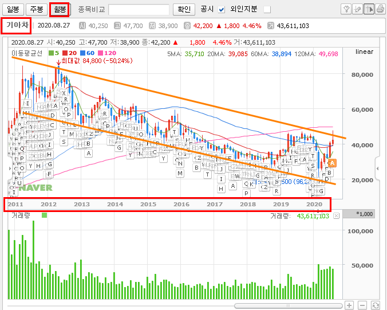Click the 2017 year axis label
The height and width of the screenshot is (310, 387).
(x=215, y=204)
